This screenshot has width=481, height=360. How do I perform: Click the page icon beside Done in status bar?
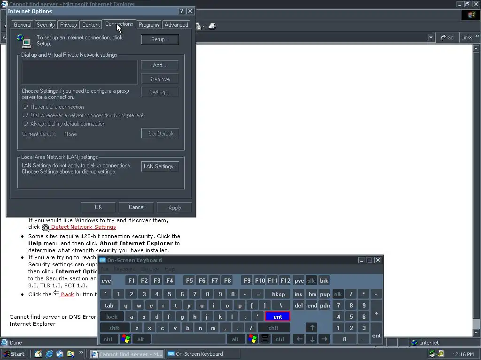(4, 343)
